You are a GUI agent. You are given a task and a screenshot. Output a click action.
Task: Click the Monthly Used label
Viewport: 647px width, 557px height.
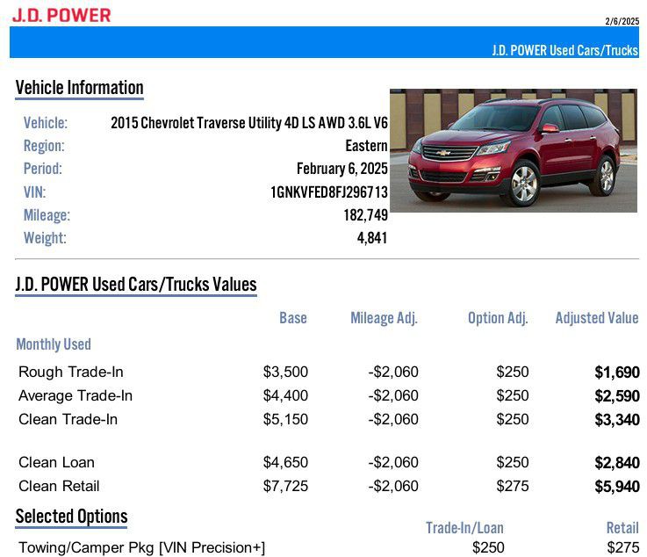pyautogui.click(x=54, y=344)
